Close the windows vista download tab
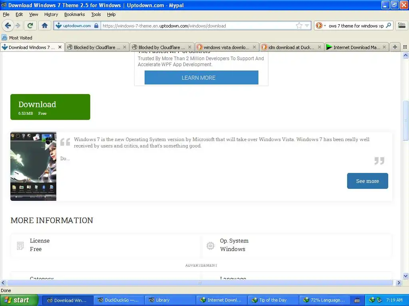This screenshot has width=409, height=306. [x=254, y=47]
